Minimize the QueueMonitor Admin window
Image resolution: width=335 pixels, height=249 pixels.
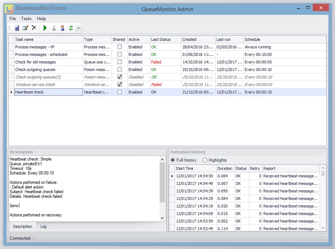coord(298,8)
